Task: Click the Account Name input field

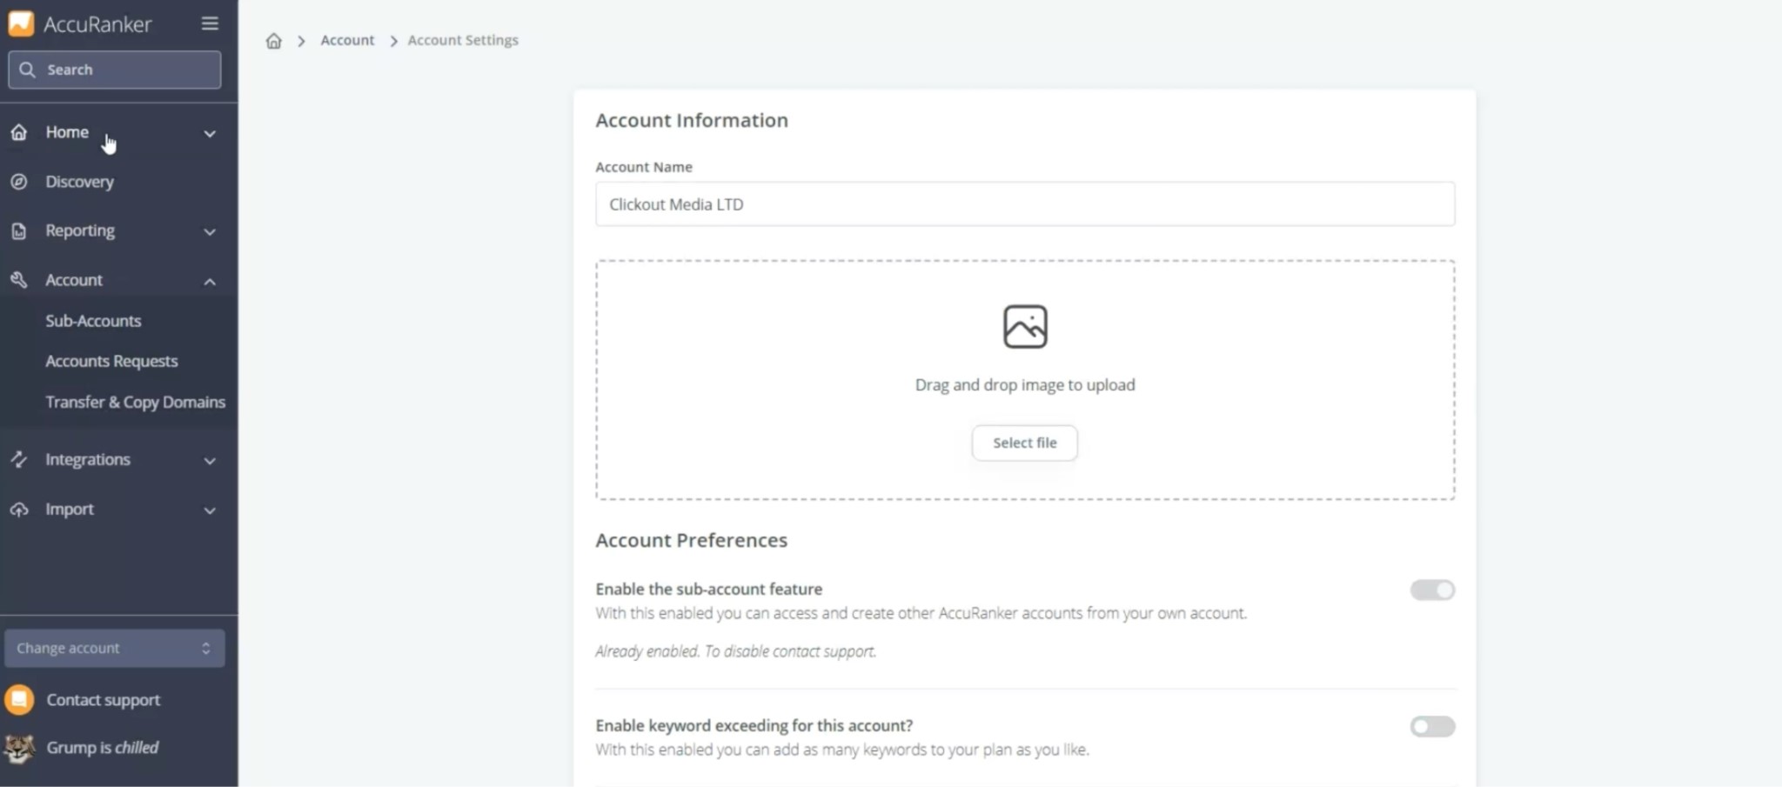Action: pyautogui.click(x=1024, y=204)
